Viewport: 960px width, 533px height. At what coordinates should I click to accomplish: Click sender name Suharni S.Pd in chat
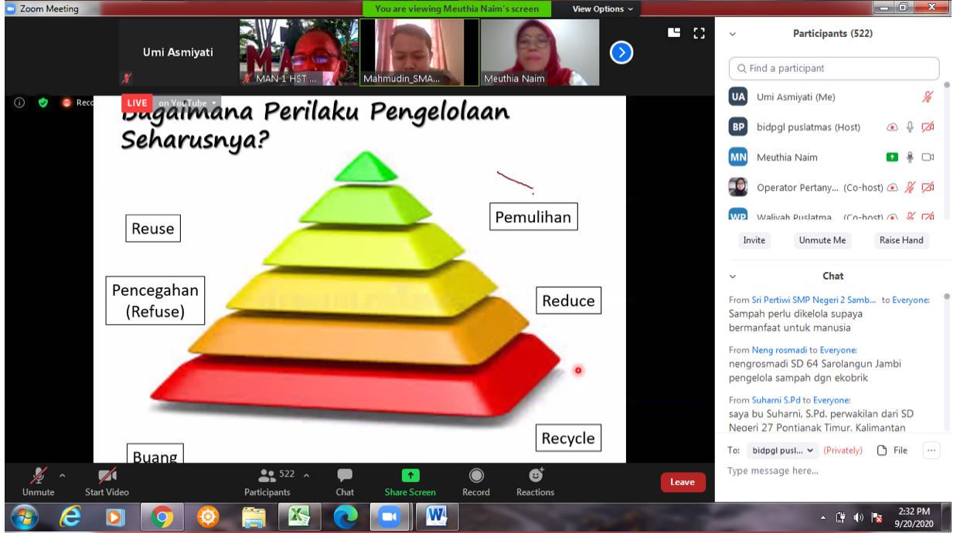coord(777,400)
